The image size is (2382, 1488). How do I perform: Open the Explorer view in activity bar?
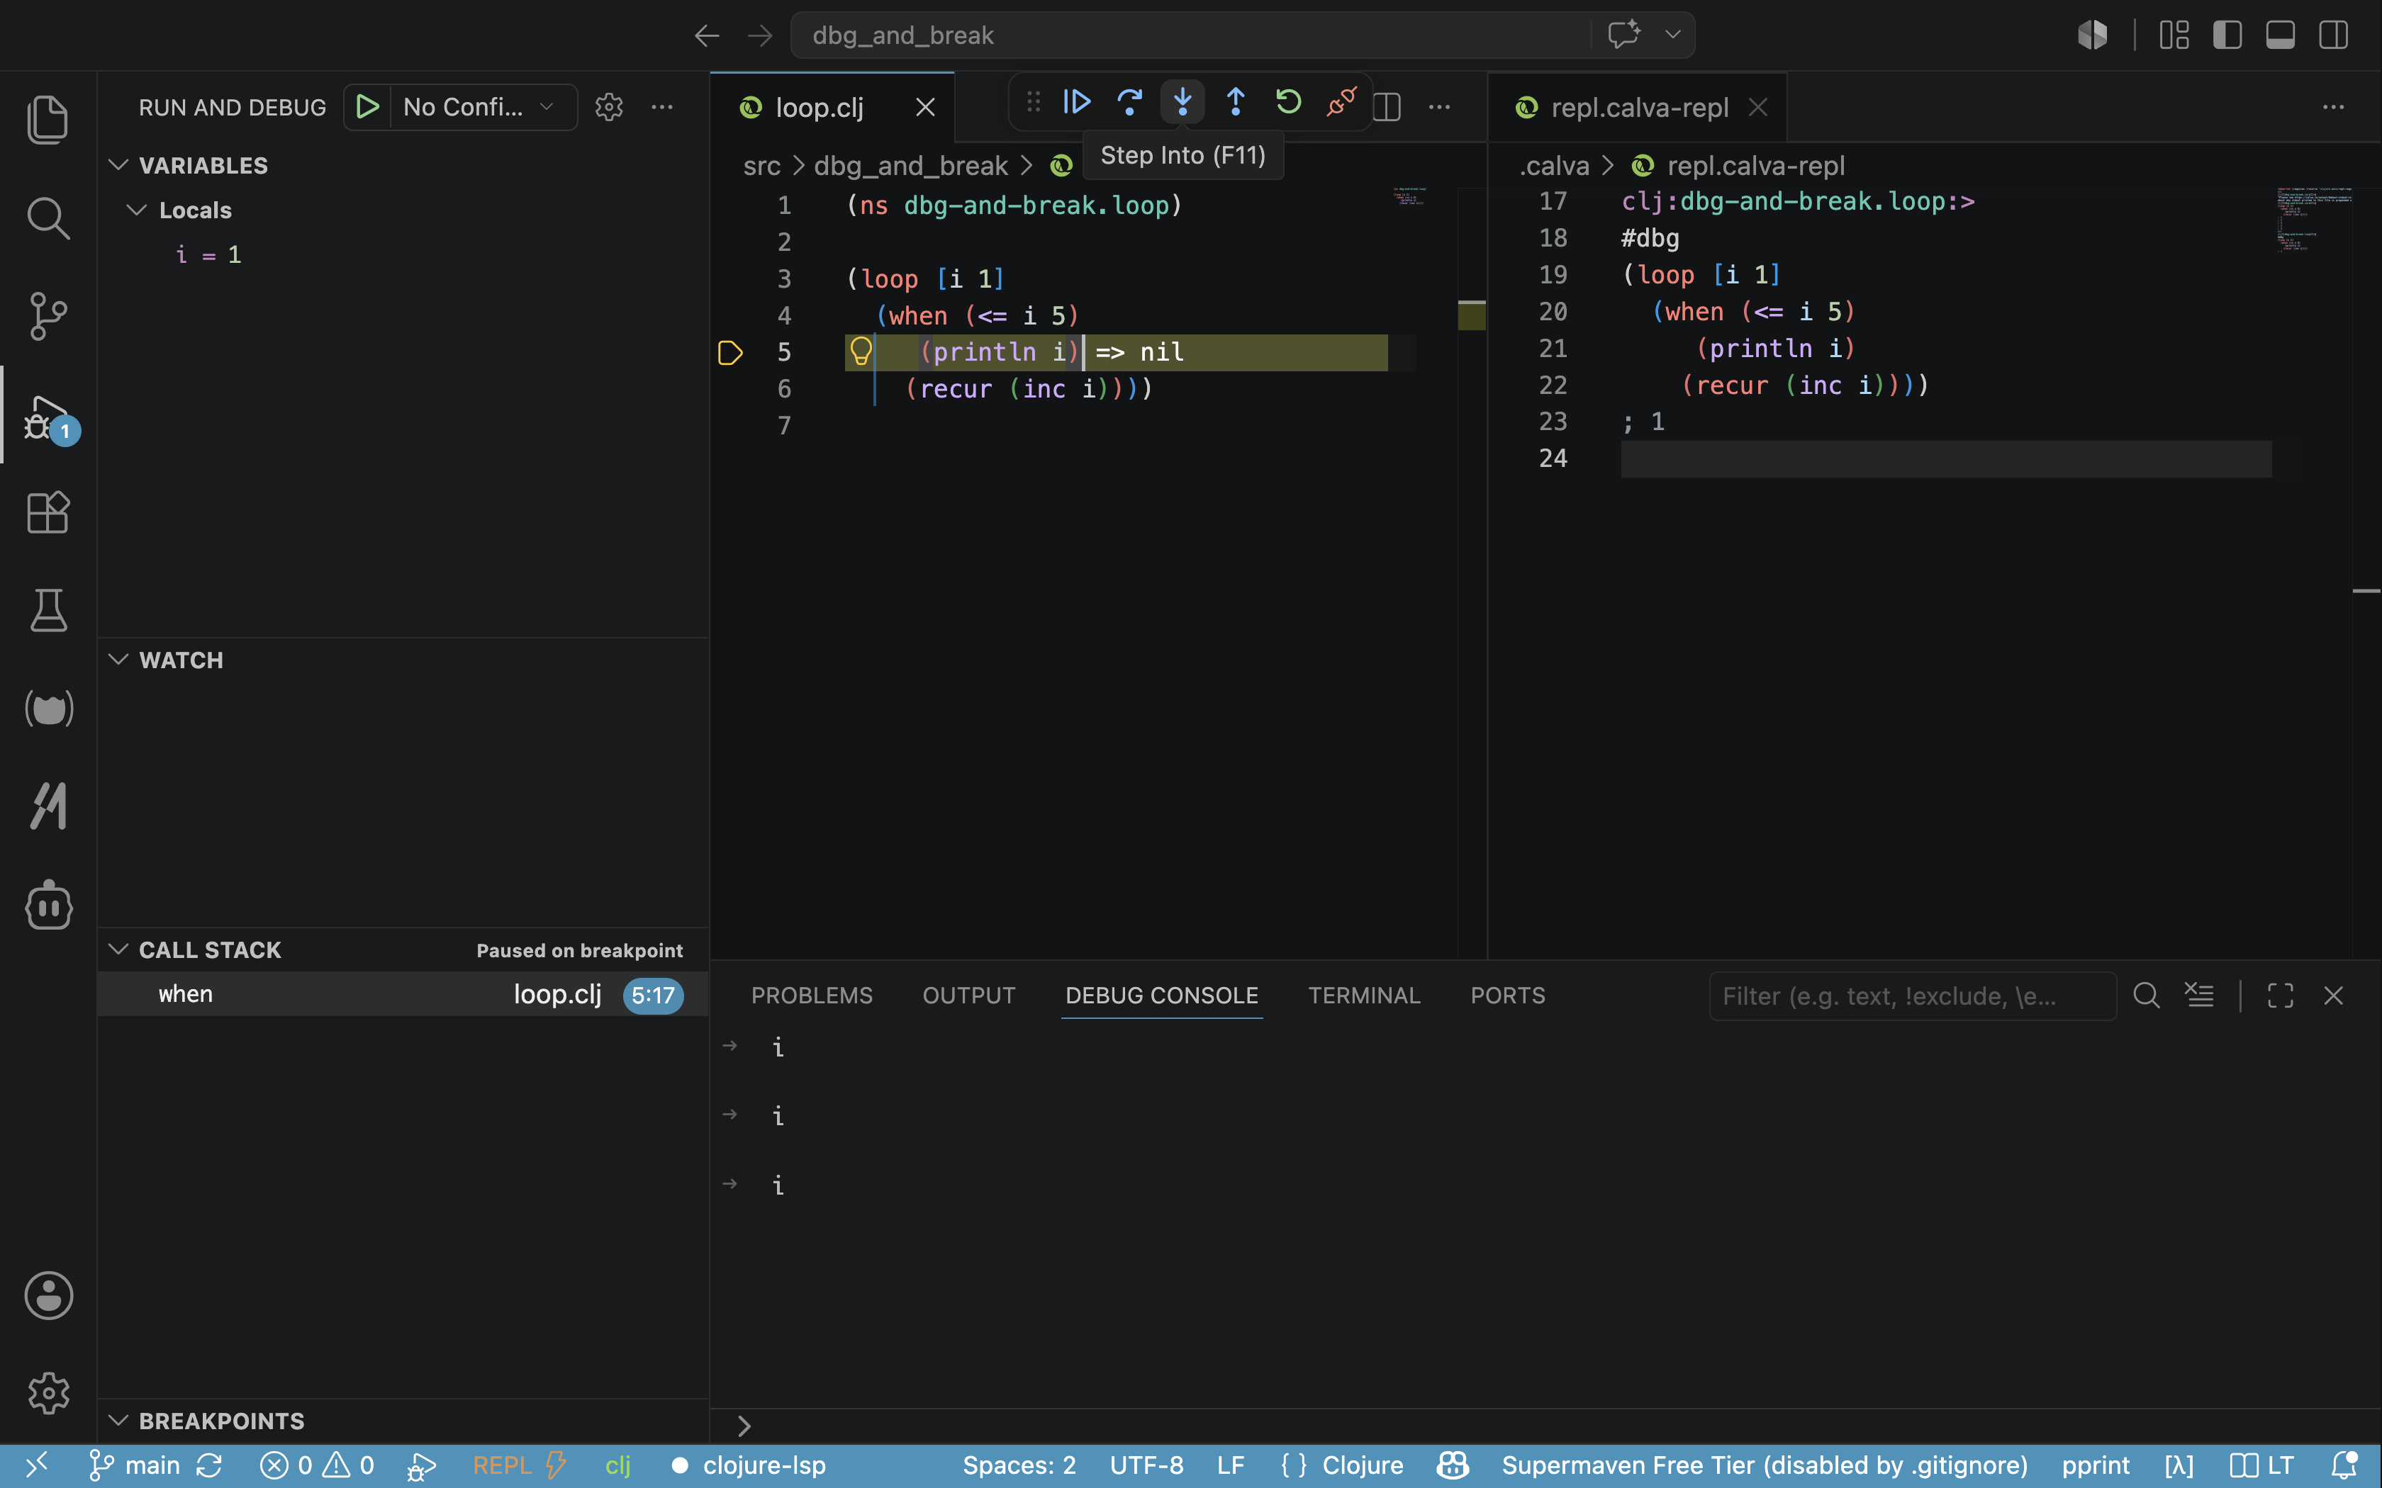[x=48, y=119]
